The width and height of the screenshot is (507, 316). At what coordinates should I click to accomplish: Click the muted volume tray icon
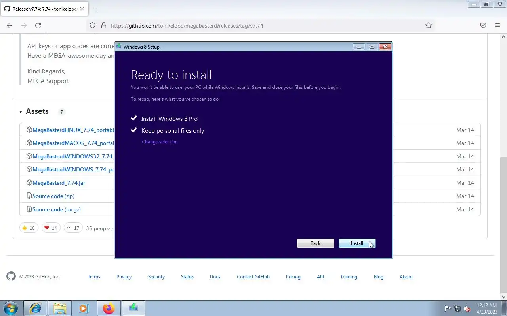tap(467, 308)
